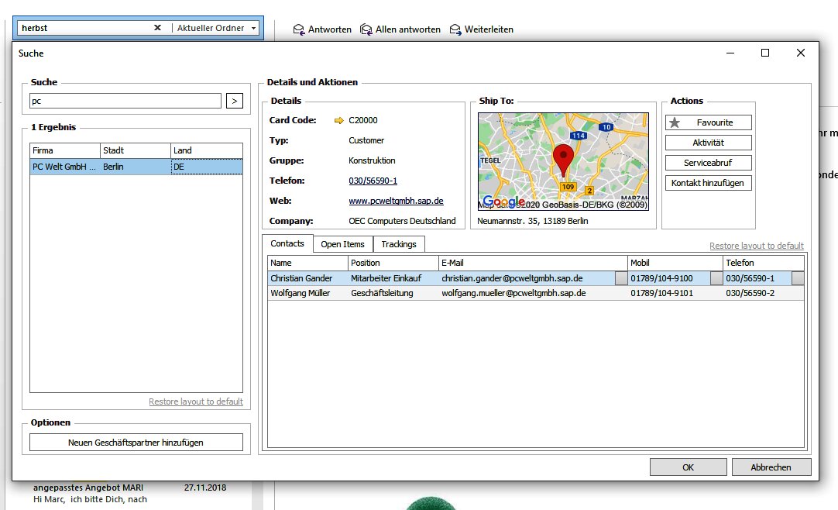Switch to the Trackings tab
838x510 pixels.
click(398, 244)
